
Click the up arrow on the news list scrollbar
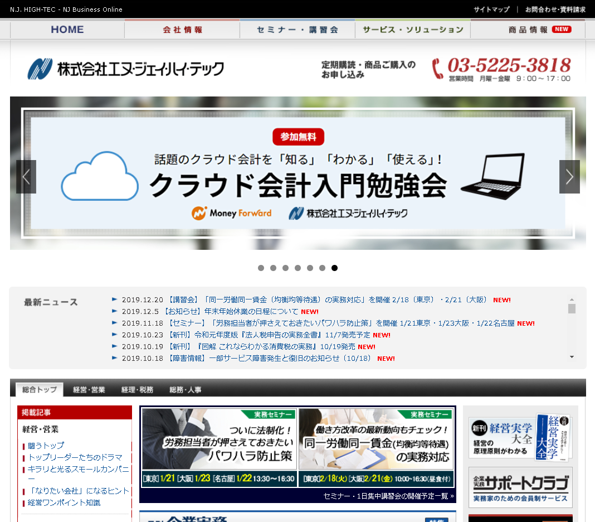[x=571, y=299]
